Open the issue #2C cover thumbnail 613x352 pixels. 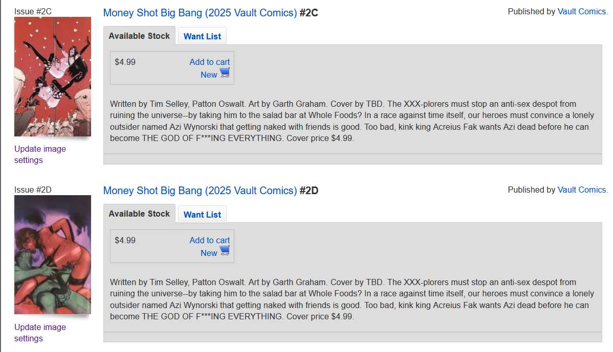[53, 77]
